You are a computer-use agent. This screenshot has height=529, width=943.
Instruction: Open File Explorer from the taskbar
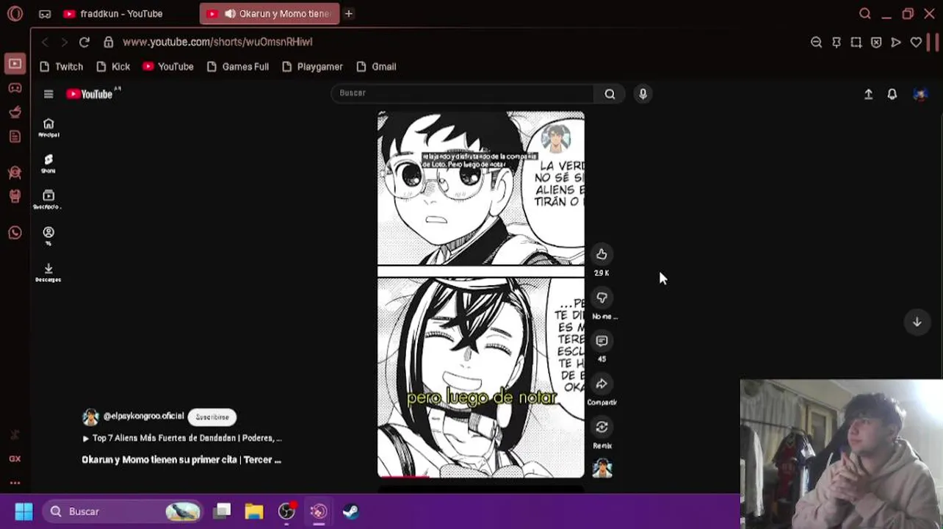(254, 511)
